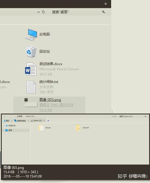
Task: Click the tooltip title 图像 003.png
Action: click(x=14, y=168)
